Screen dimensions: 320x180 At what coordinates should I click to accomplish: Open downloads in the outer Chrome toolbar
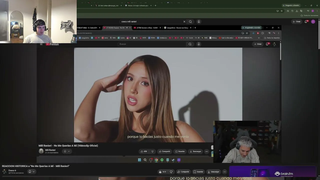point(297,11)
